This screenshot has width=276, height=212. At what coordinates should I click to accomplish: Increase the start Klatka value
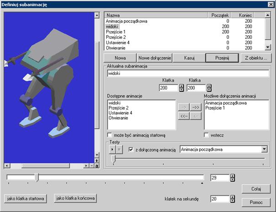[x=181, y=86]
